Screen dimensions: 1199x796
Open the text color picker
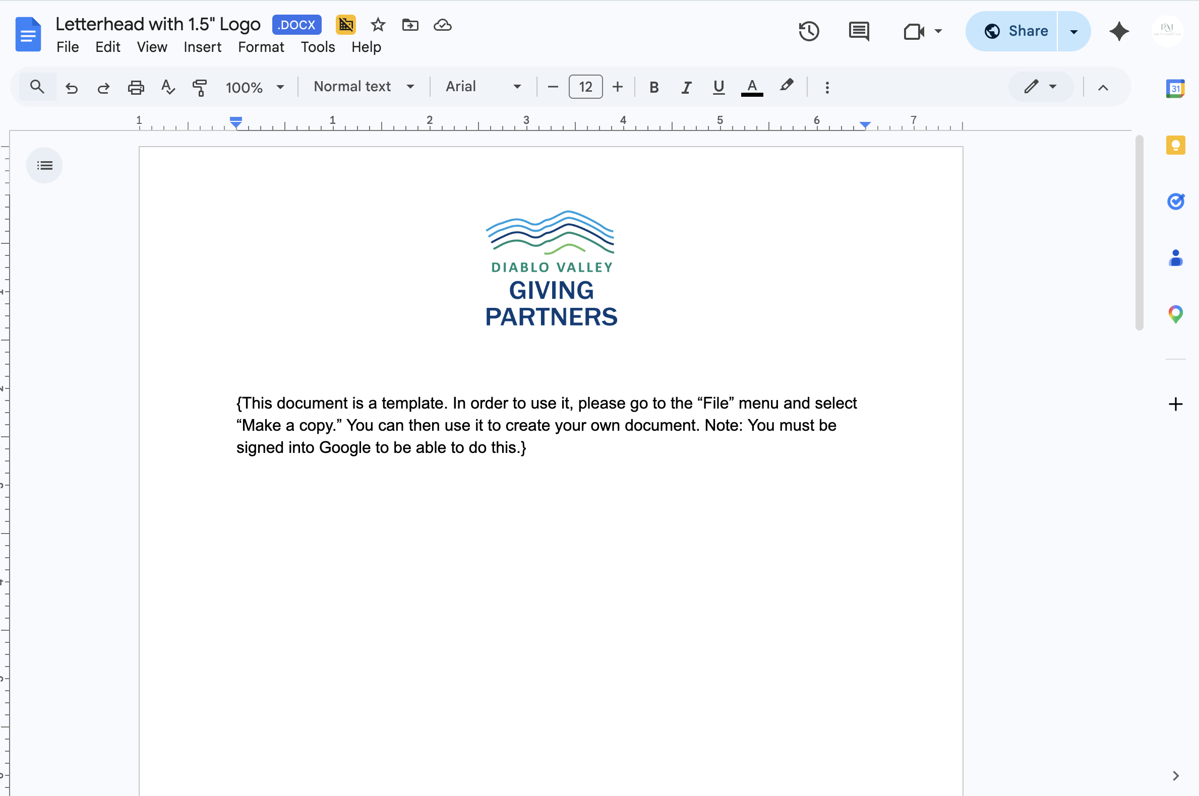[752, 87]
